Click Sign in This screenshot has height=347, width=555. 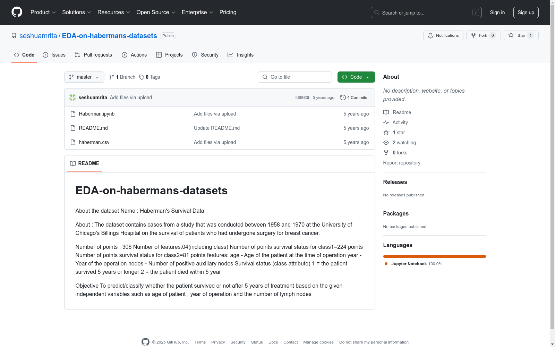coord(497,12)
